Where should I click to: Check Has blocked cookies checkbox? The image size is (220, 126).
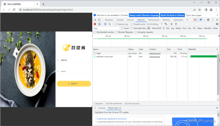(94, 32)
